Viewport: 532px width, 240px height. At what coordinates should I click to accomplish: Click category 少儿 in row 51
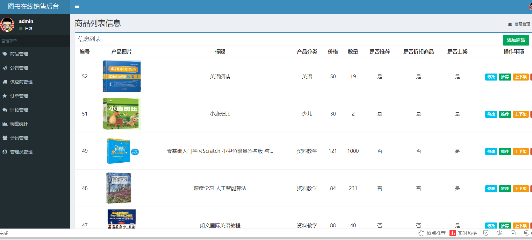307,114
